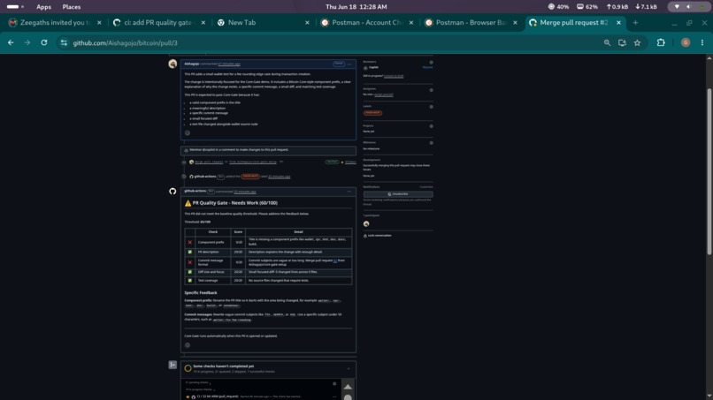Image resolution: width=713 pixels, height=400 pixels.
Task: Close the New Tab tab
Action: pos(307,22)
